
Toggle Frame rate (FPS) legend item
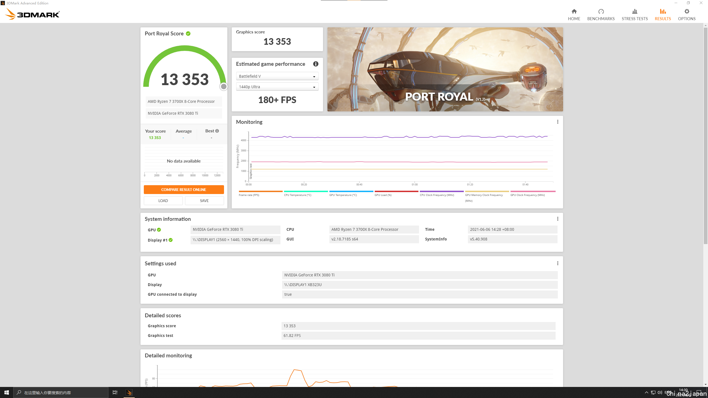tap(260, 193)
